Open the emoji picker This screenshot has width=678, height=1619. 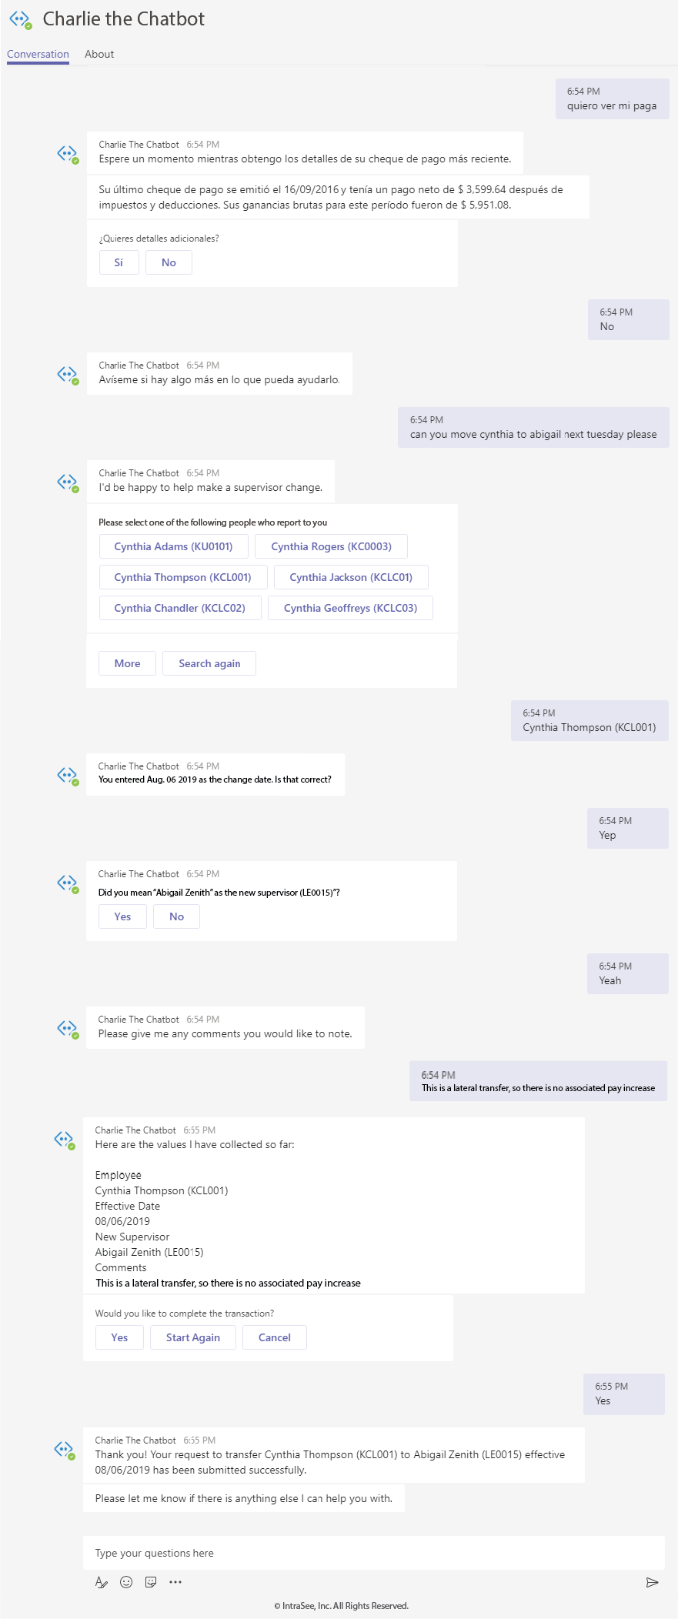tap(126, 1583)
